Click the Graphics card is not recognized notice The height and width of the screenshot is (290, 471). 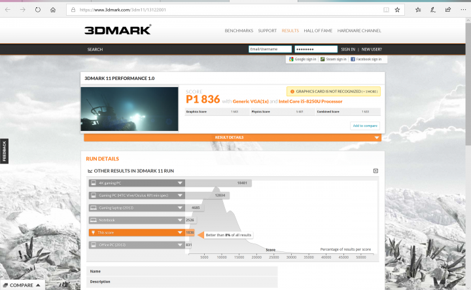[334, 92]
